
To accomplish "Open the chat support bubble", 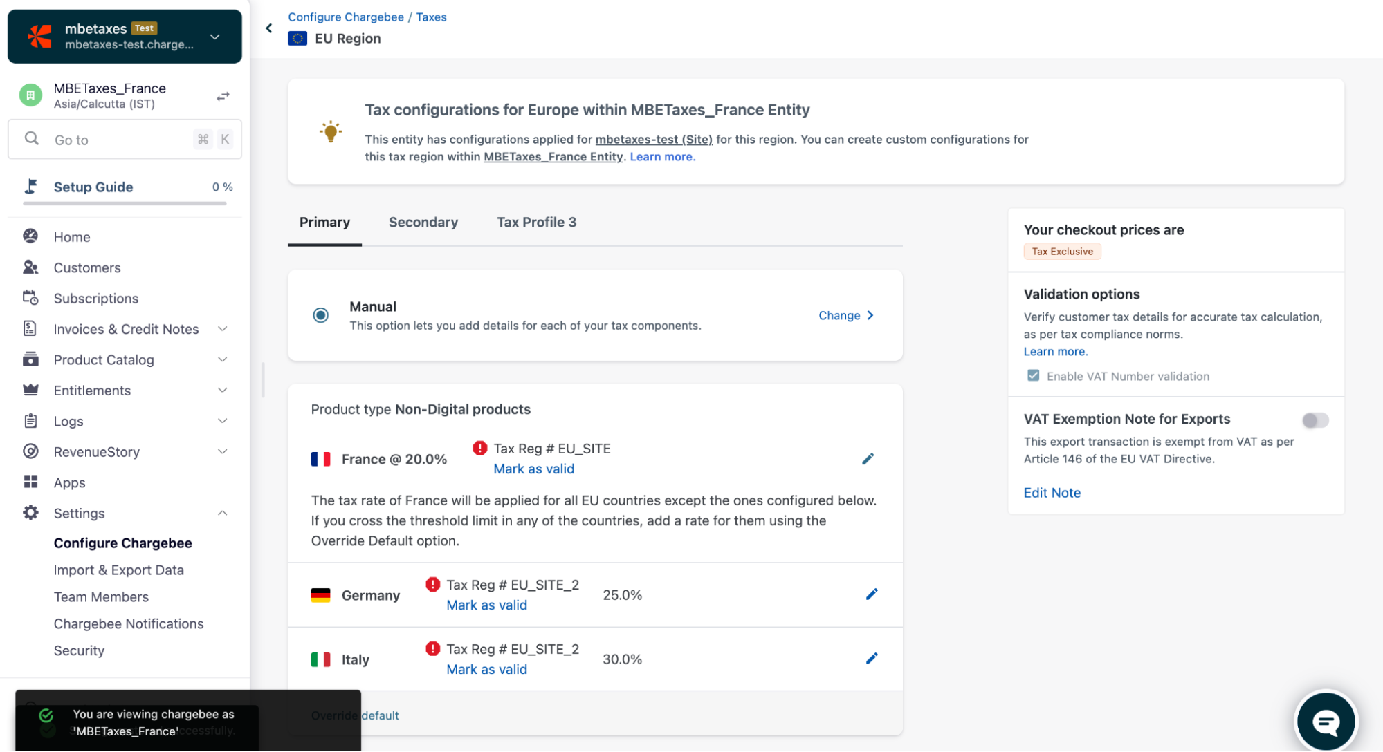I will point(1325,722).
